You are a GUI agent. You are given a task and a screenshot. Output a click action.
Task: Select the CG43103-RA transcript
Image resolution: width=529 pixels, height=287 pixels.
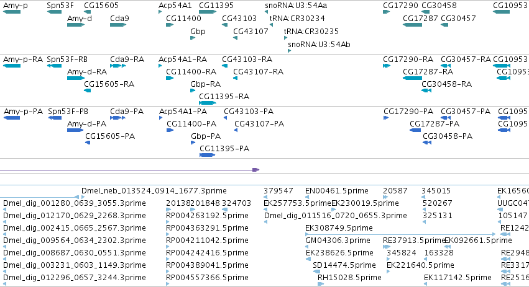pyautogui.click(x=224, y=66)
